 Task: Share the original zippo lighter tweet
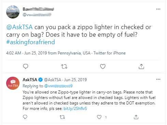[x=141, y=66]
